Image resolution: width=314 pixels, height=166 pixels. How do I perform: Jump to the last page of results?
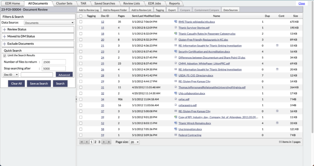109,142
